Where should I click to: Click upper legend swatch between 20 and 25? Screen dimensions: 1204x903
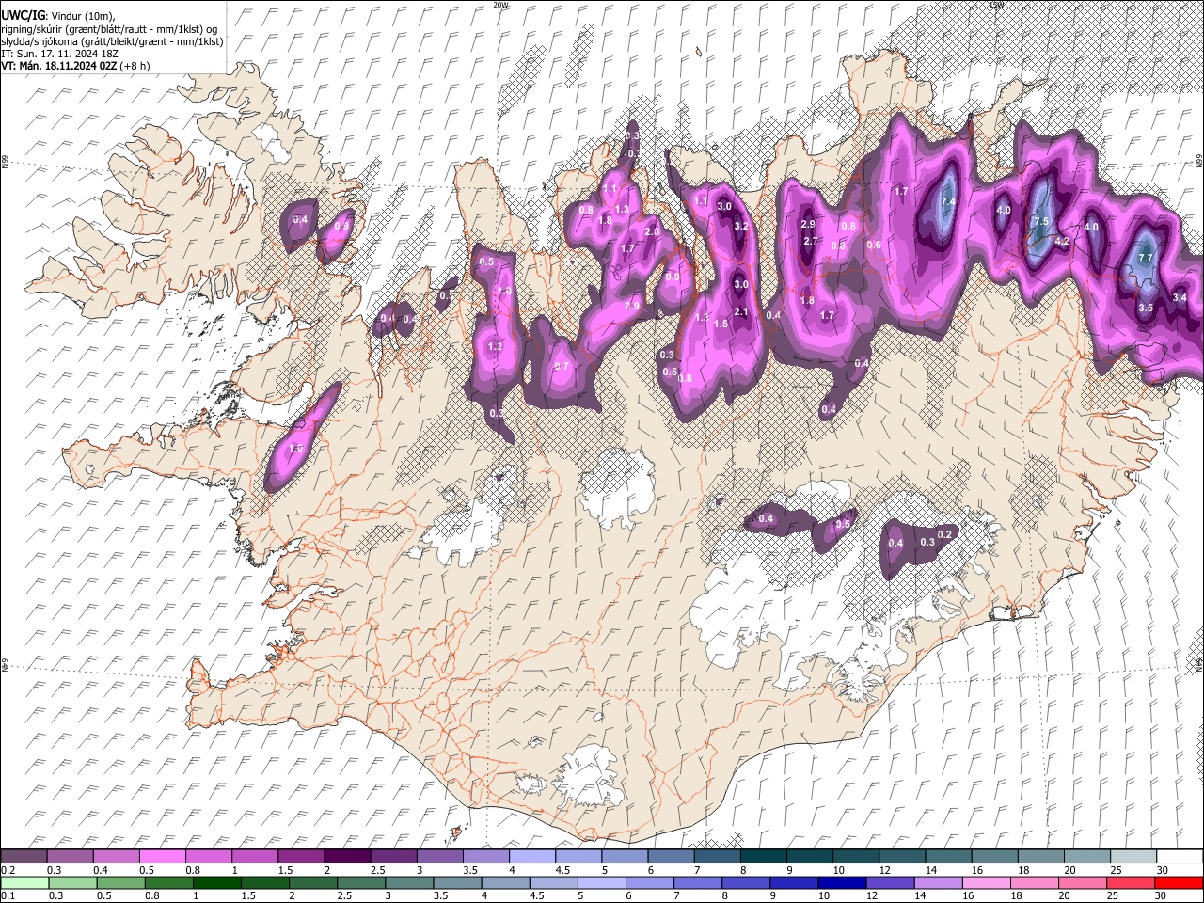[1087, 857]
